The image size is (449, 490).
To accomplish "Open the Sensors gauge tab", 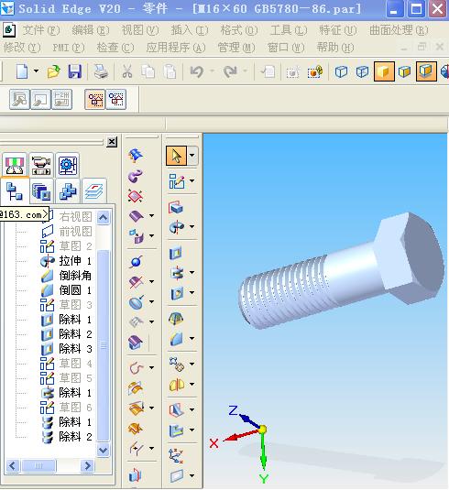I will pyautogui.click(x=15, y=165).
